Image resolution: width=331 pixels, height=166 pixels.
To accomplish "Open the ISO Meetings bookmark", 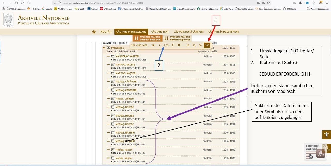I will point(108,9).
